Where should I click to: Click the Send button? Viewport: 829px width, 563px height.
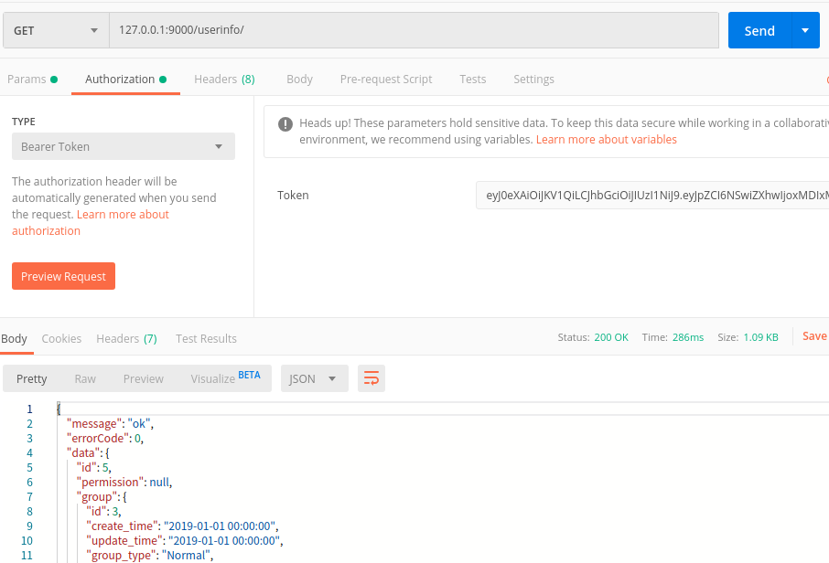pos(759,31)
